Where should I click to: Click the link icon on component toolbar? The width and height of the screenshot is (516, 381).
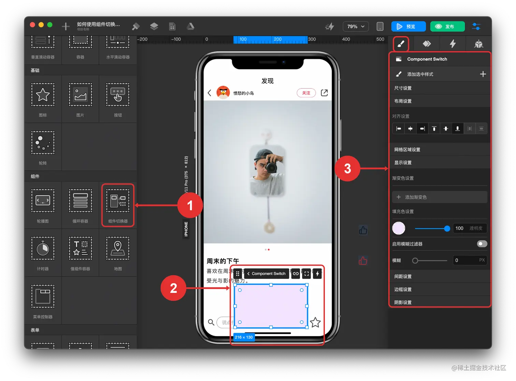pyautogui.click(x=296, y=273)
